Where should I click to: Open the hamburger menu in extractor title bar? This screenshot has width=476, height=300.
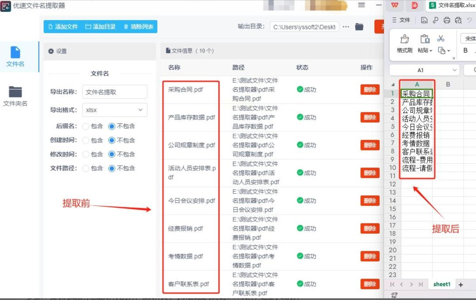[361, 5]
